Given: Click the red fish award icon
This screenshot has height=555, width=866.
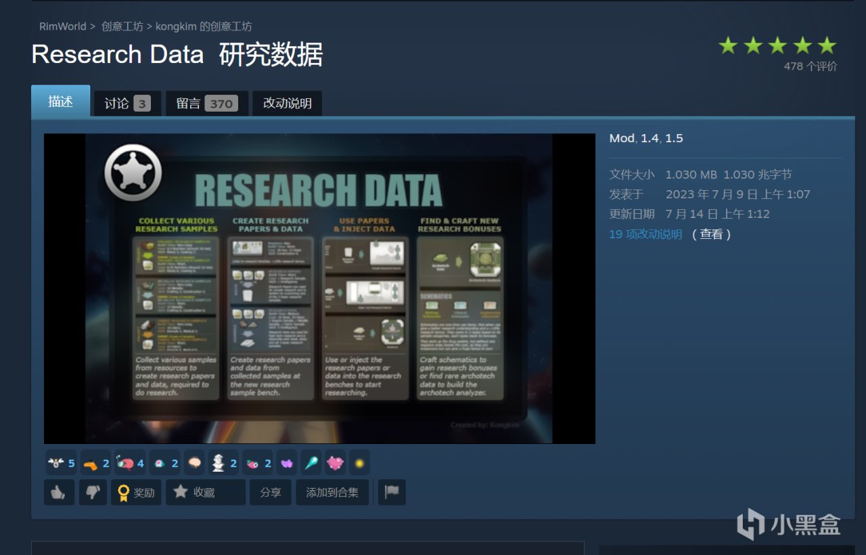Looking at the screenshot, I should click(x=258, y=463).
